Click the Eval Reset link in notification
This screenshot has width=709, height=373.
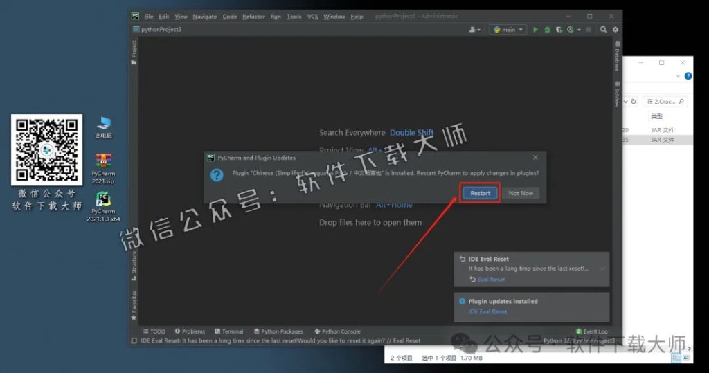pos(491,280)
